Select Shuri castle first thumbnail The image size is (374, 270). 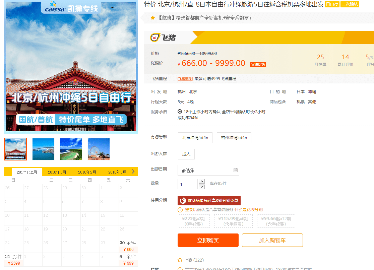pyautogui.click(x=15, y=149)
